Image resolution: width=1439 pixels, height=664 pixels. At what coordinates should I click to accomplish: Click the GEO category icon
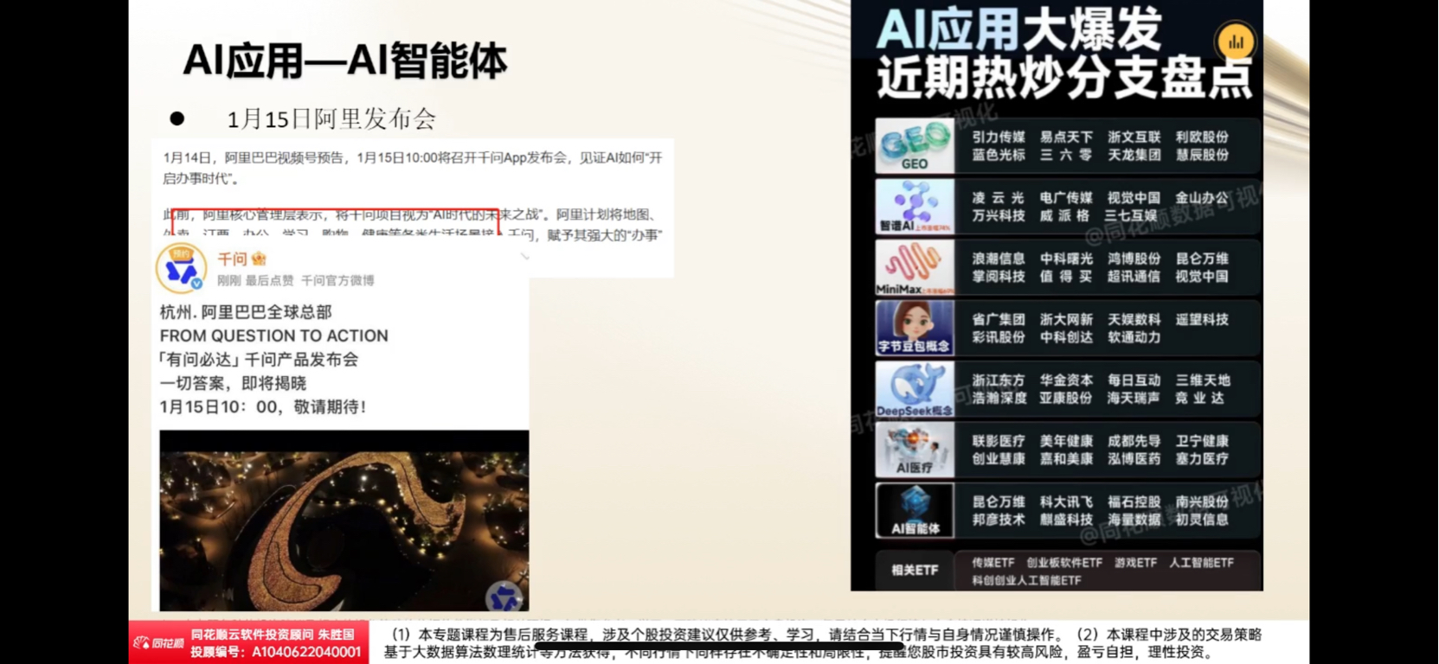click(915, 146)
